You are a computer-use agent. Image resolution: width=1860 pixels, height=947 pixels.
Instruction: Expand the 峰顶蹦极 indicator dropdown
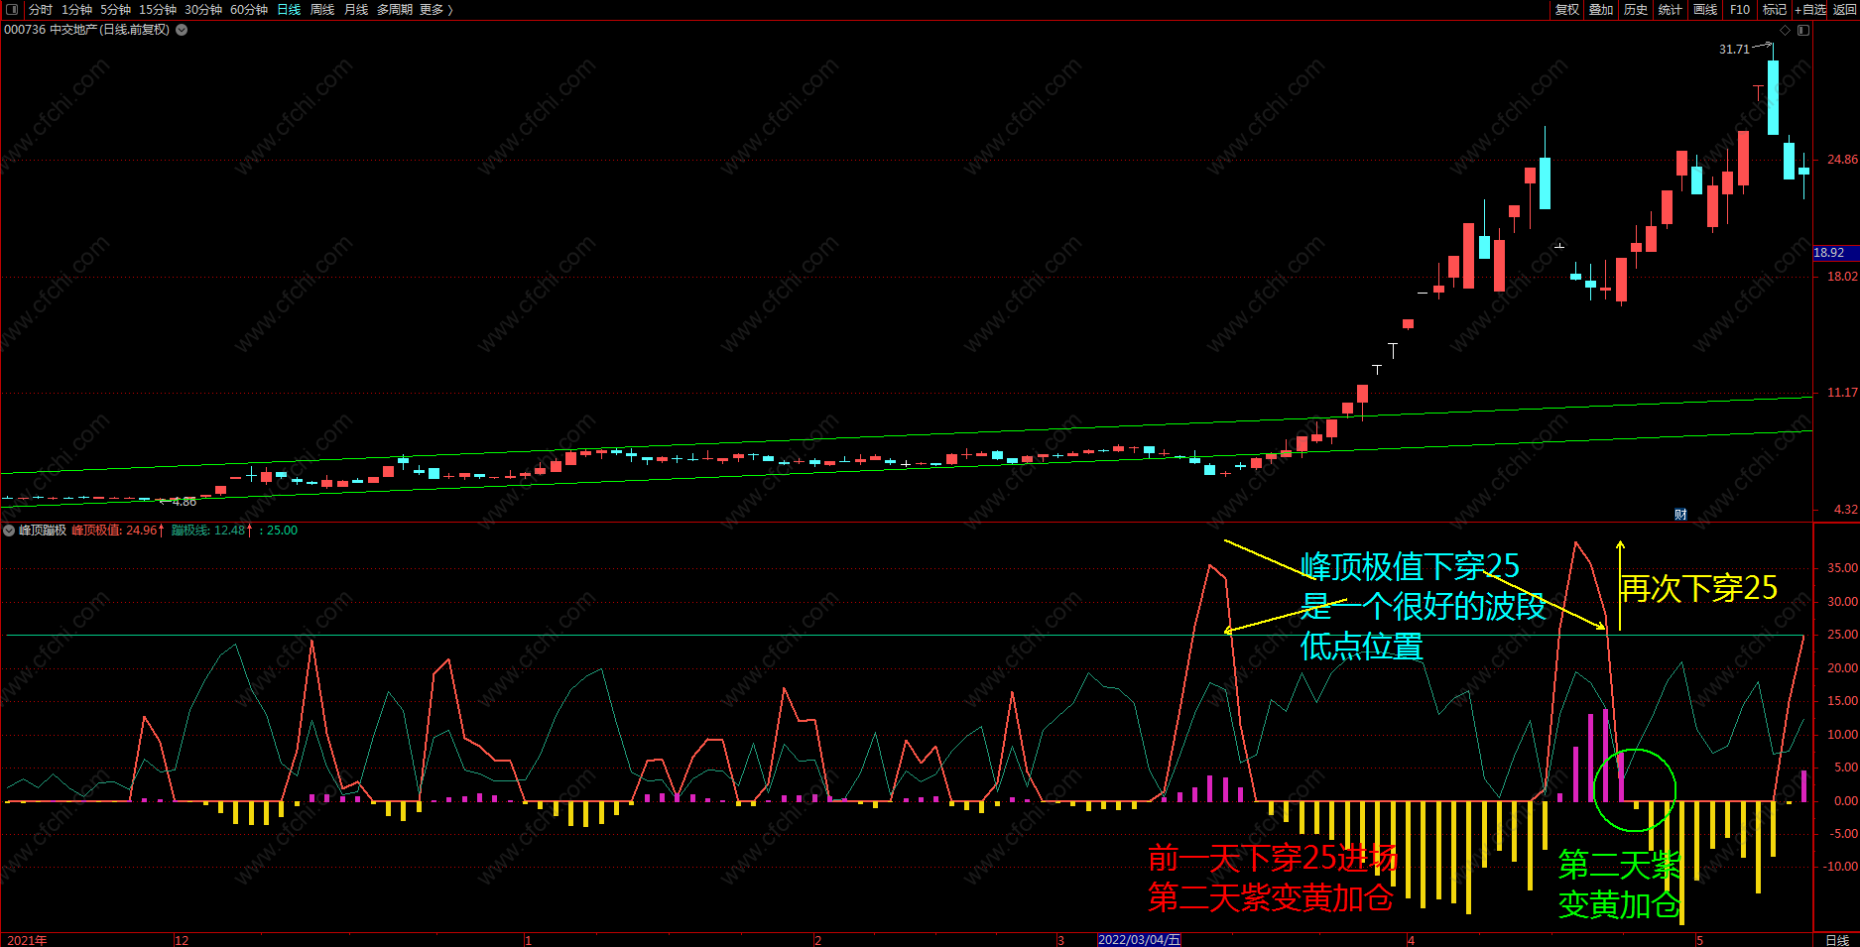pos(9,531)
